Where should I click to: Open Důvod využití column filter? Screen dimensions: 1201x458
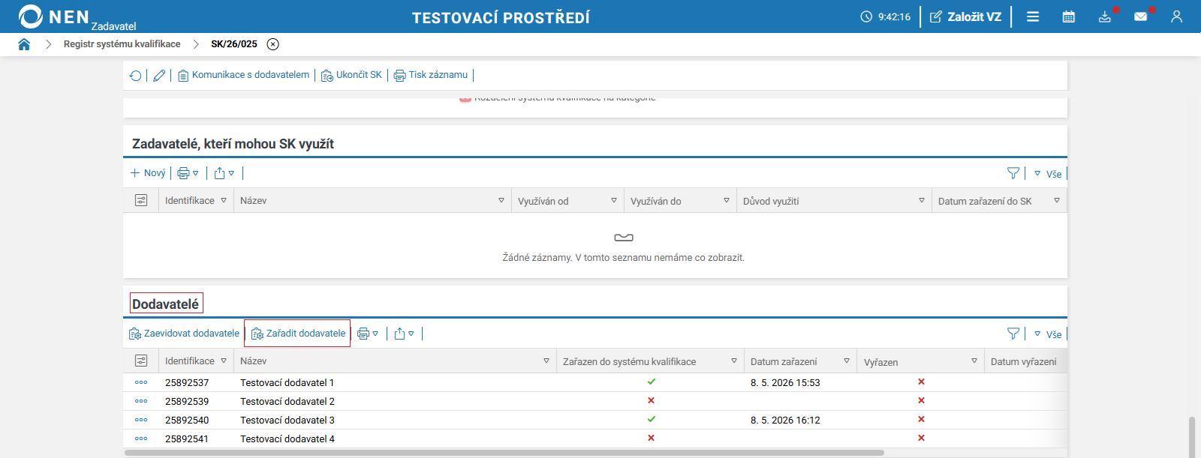[x=922, y=201]
